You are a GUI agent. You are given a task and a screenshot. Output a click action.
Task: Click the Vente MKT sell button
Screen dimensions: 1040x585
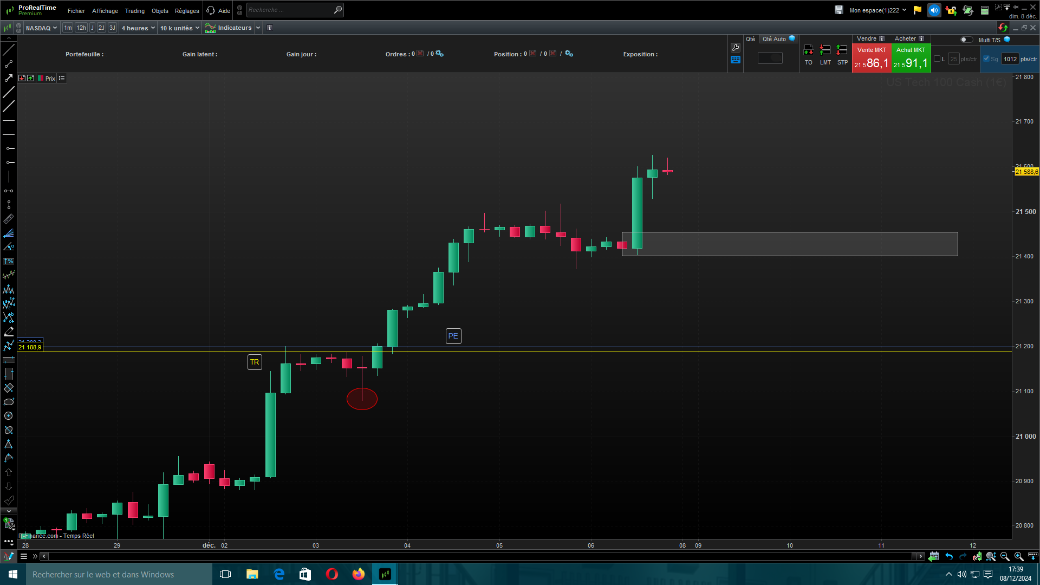point(872,58)
